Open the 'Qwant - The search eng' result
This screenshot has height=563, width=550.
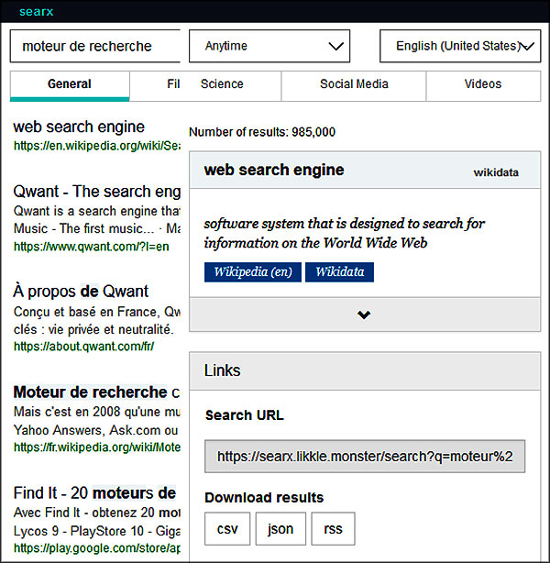tap(97, 192)
